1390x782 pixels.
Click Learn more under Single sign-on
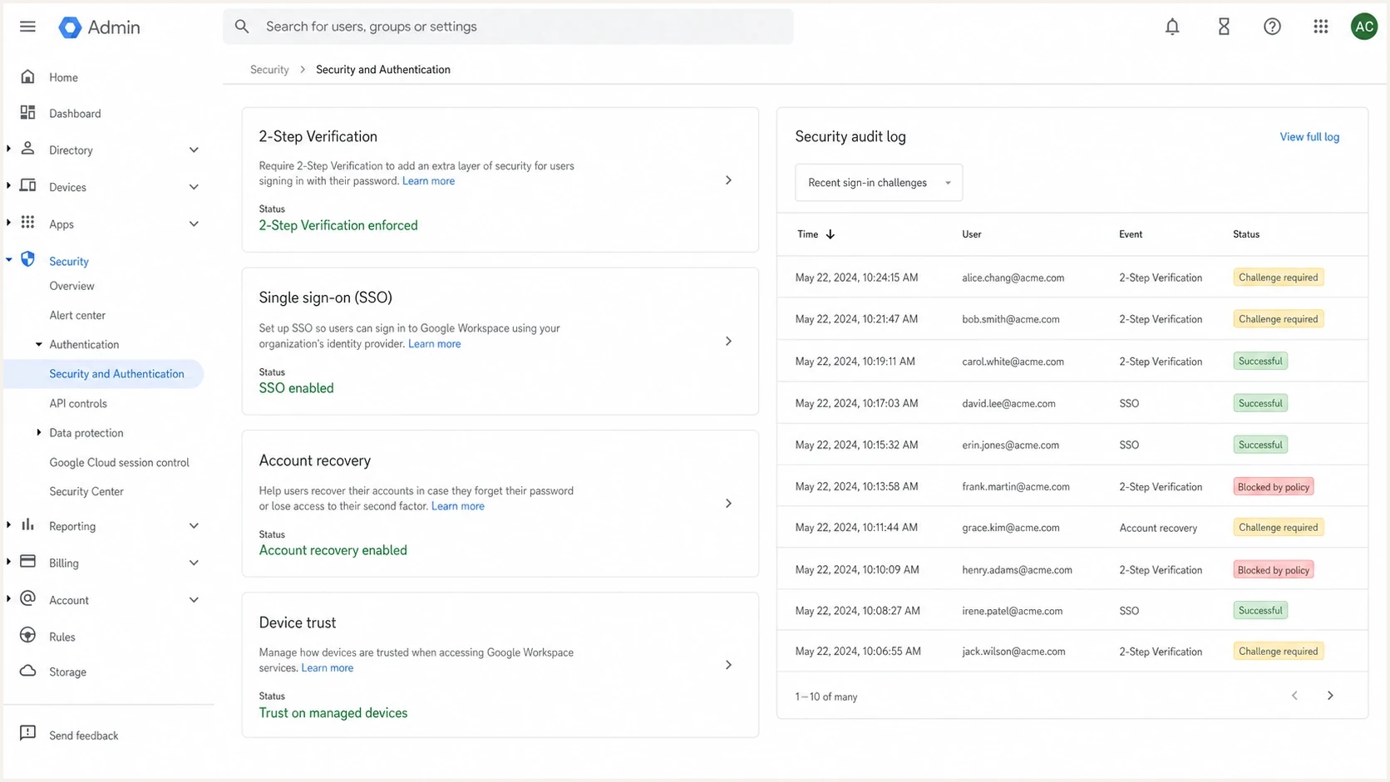tap(434, 344)
